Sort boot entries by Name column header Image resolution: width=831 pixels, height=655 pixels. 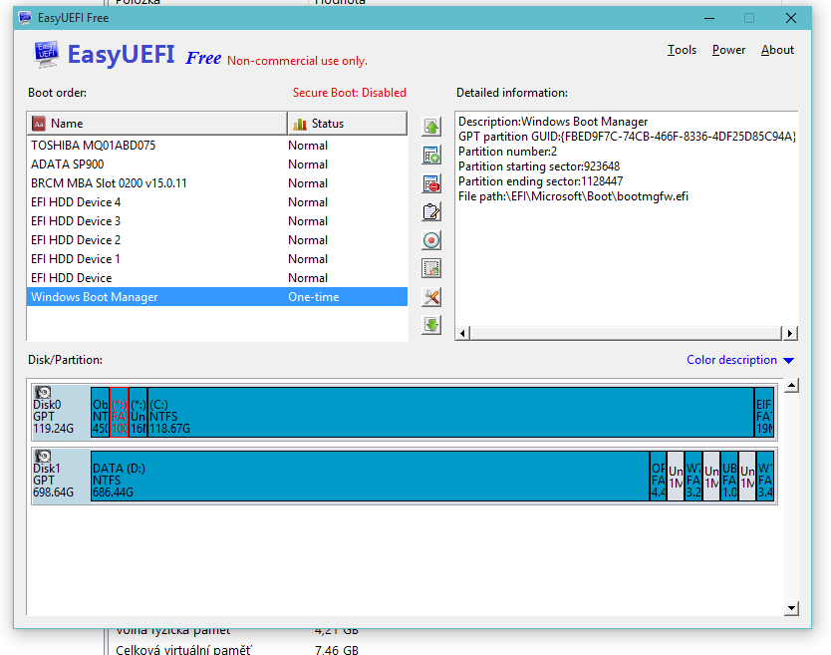[x=156, y=124]
